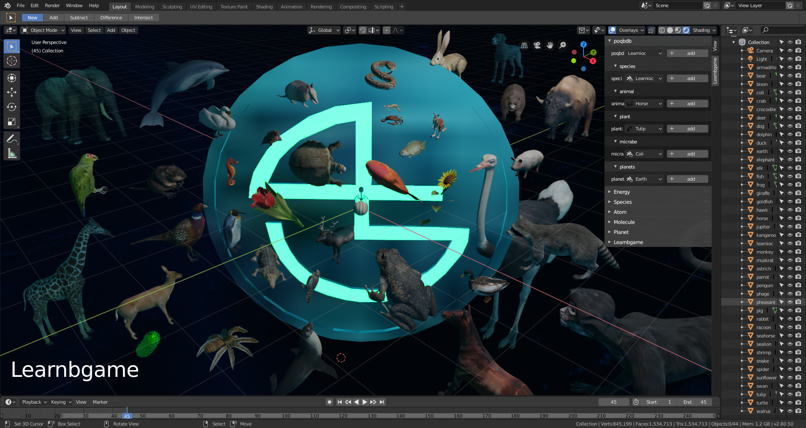Open the Shading options dropdown
Image resolution: width=806 pixels, height=428 pixels.
[x=704, y=30]
